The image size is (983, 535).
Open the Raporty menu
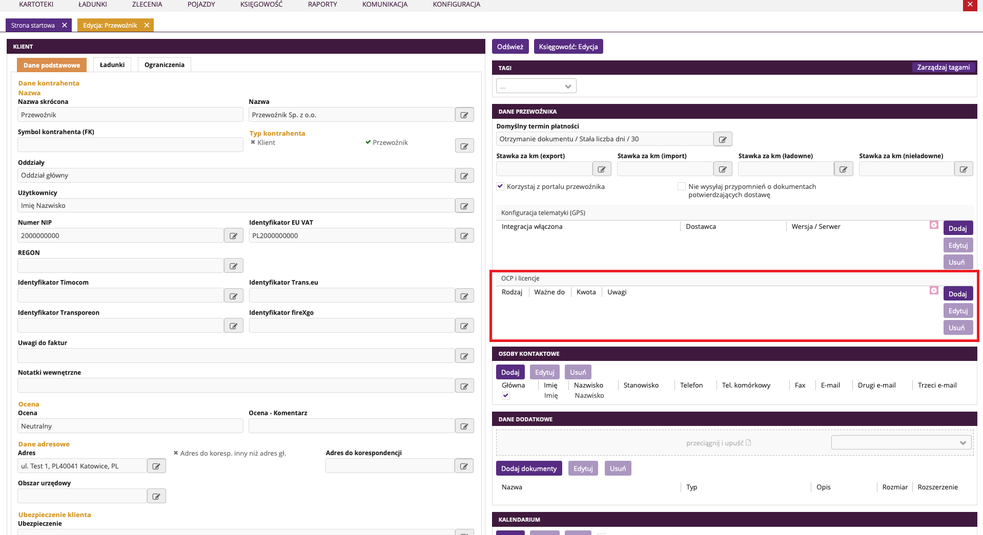coord(322,4)
